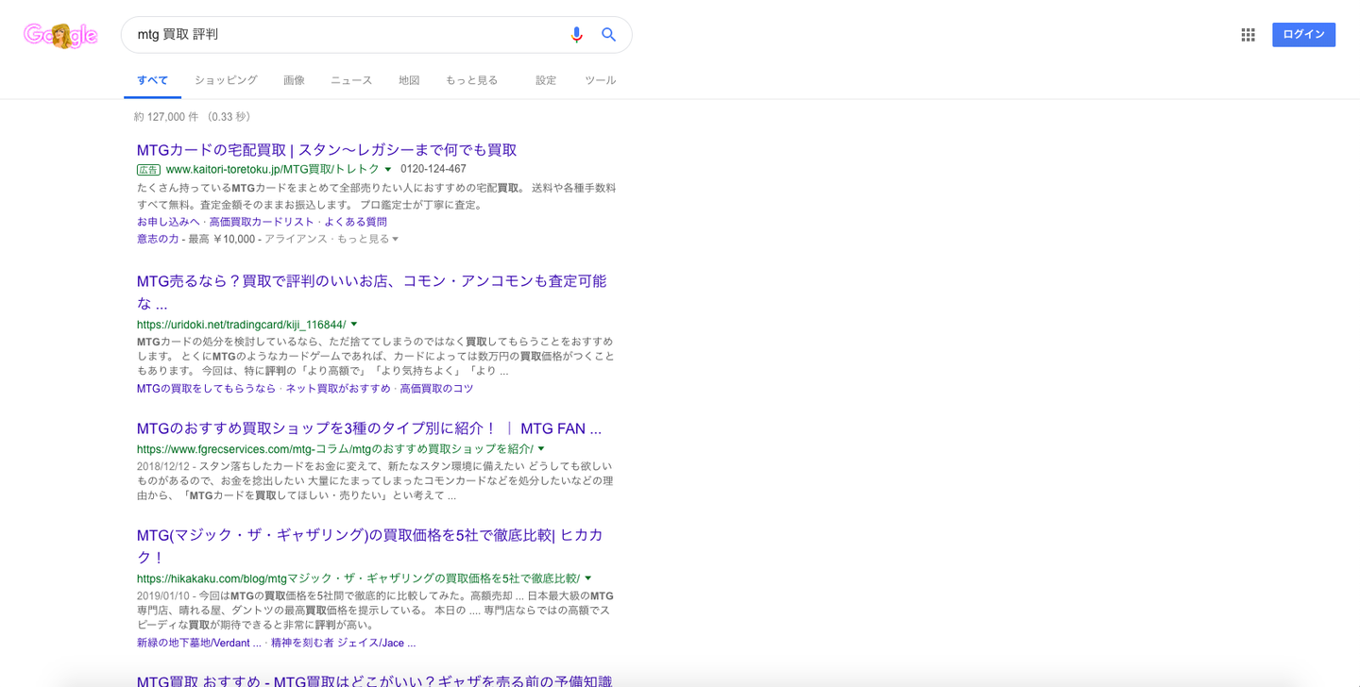Click the ログイン sign-in button
Screen dimensions: 1360x687
1303,35
